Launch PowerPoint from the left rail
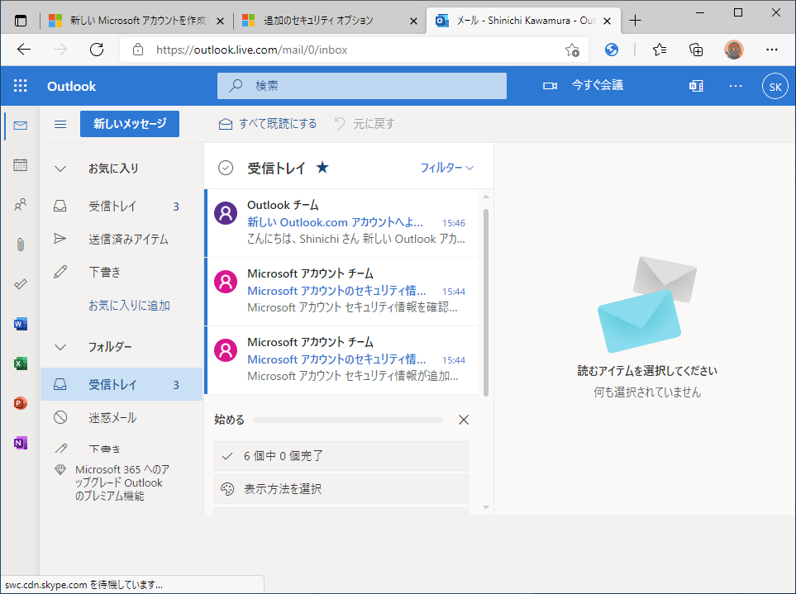Screen dimensions: 796x594 [21, 403]
